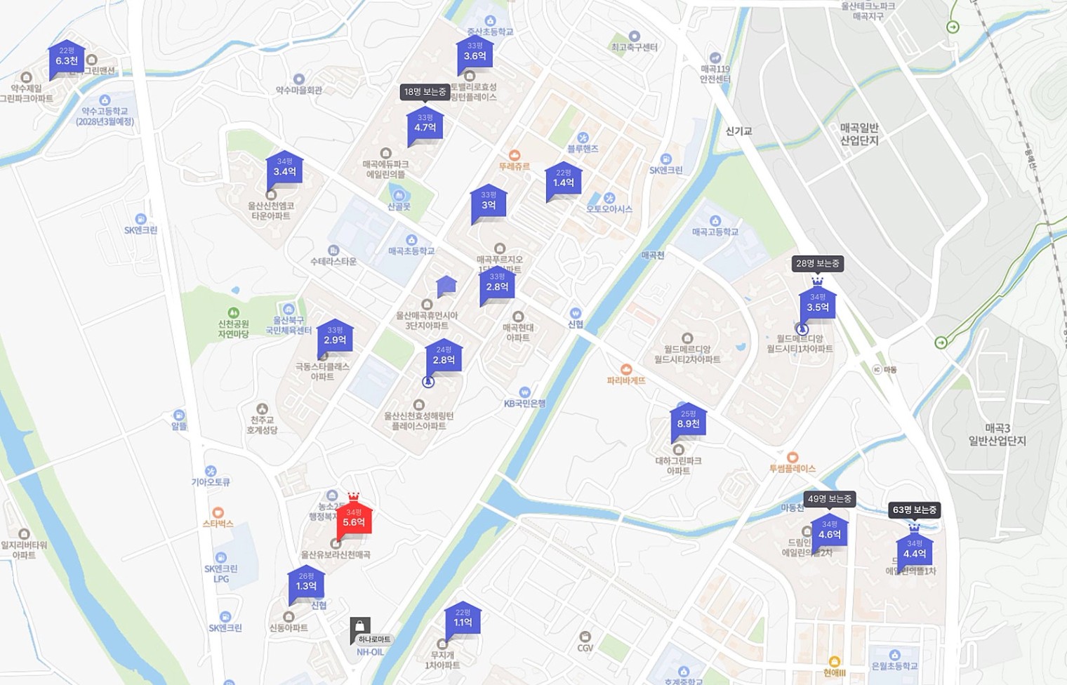Select the 약수고등학교 school icon
The image size is (1067, 685).
[x=105, y=100]
